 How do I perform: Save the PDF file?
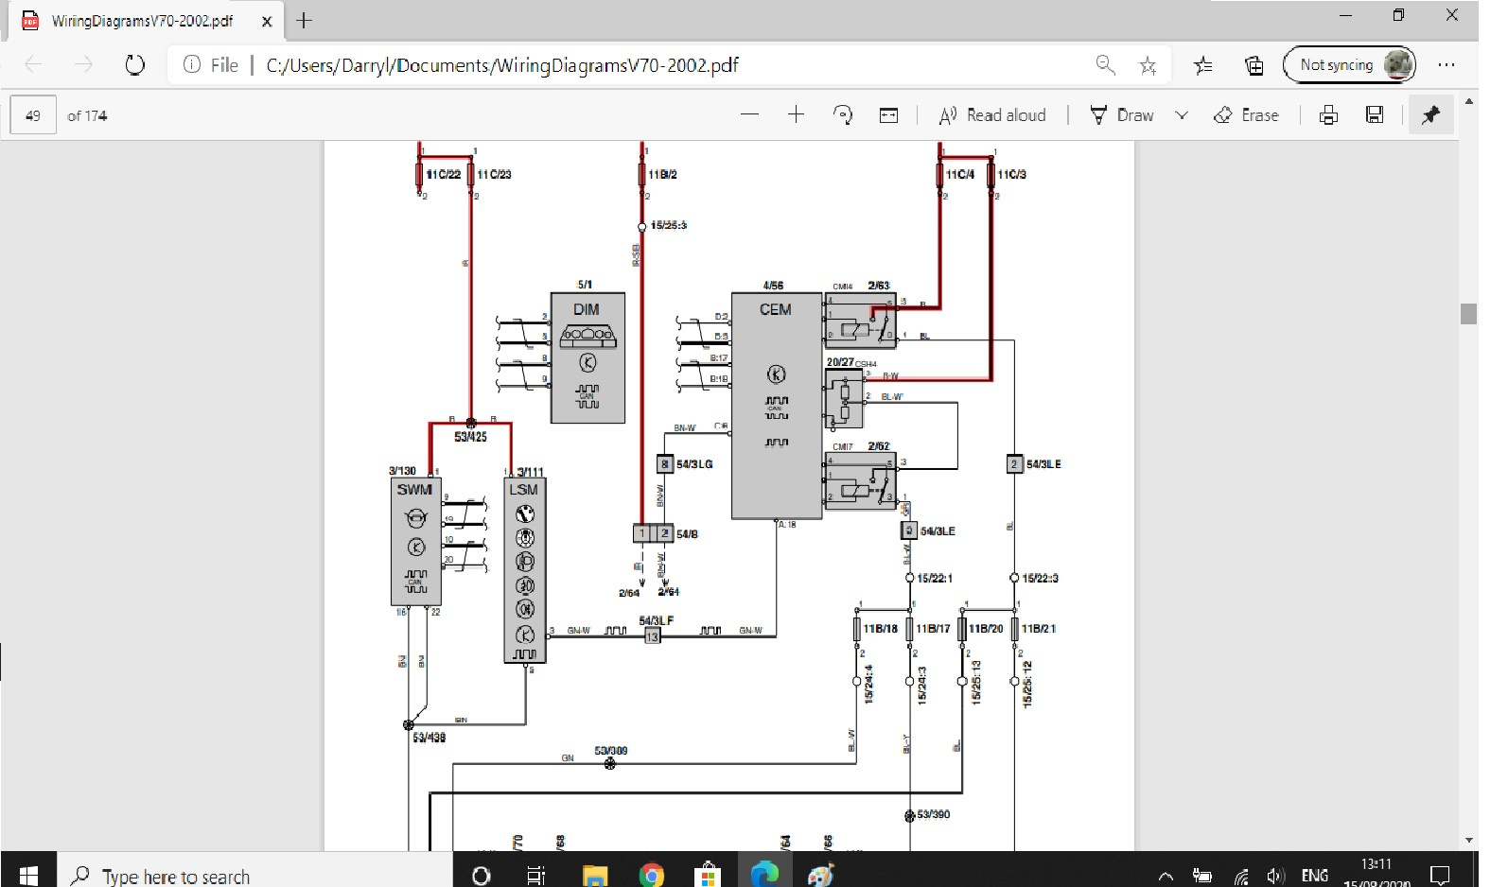tap(1375, 115)
